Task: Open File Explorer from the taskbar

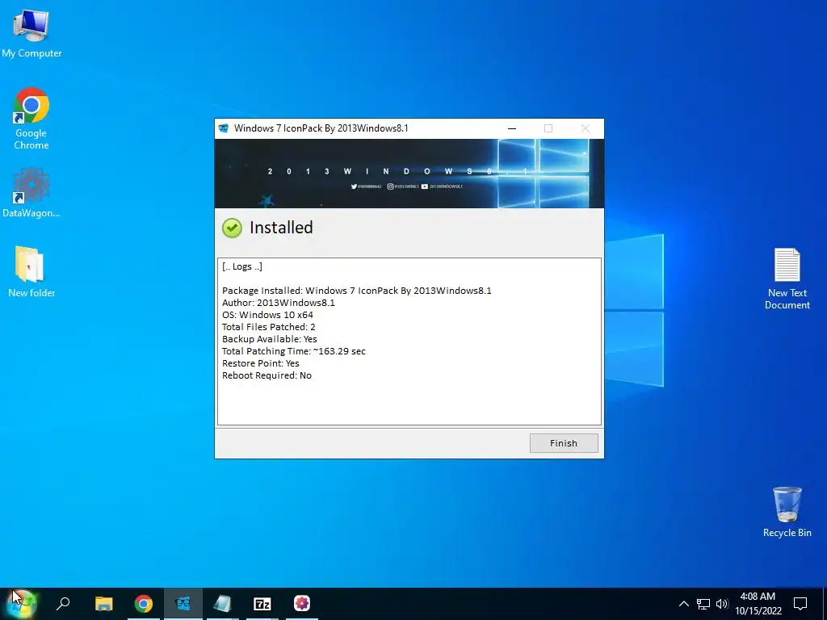Action: point(103,604)
